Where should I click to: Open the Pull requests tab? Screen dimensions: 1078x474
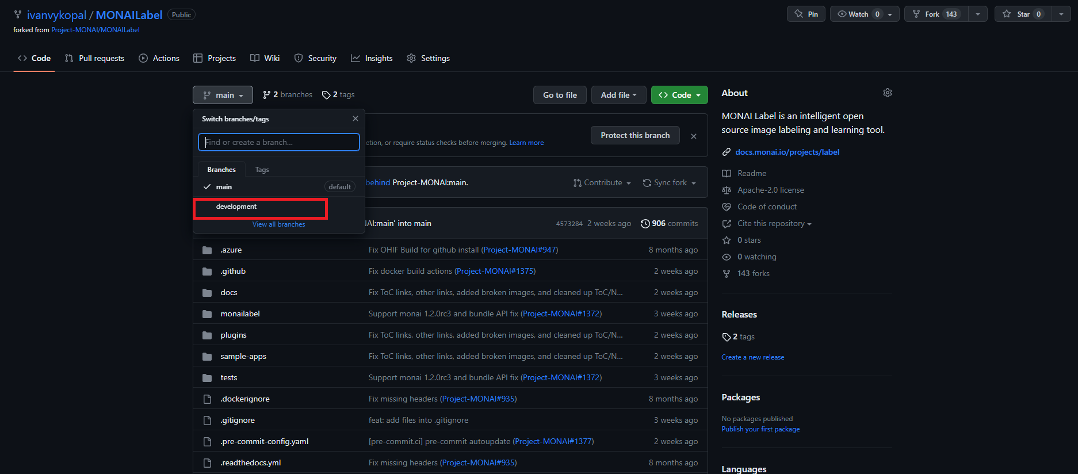94,58
